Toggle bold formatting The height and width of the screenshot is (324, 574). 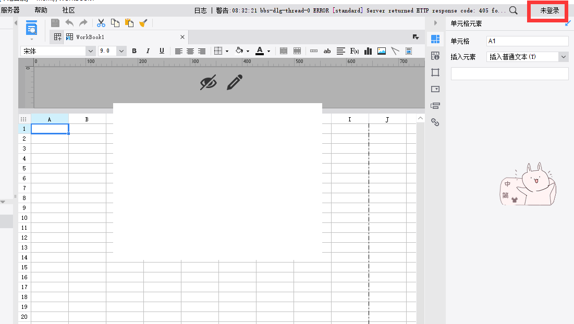click(x=135, y=51)
